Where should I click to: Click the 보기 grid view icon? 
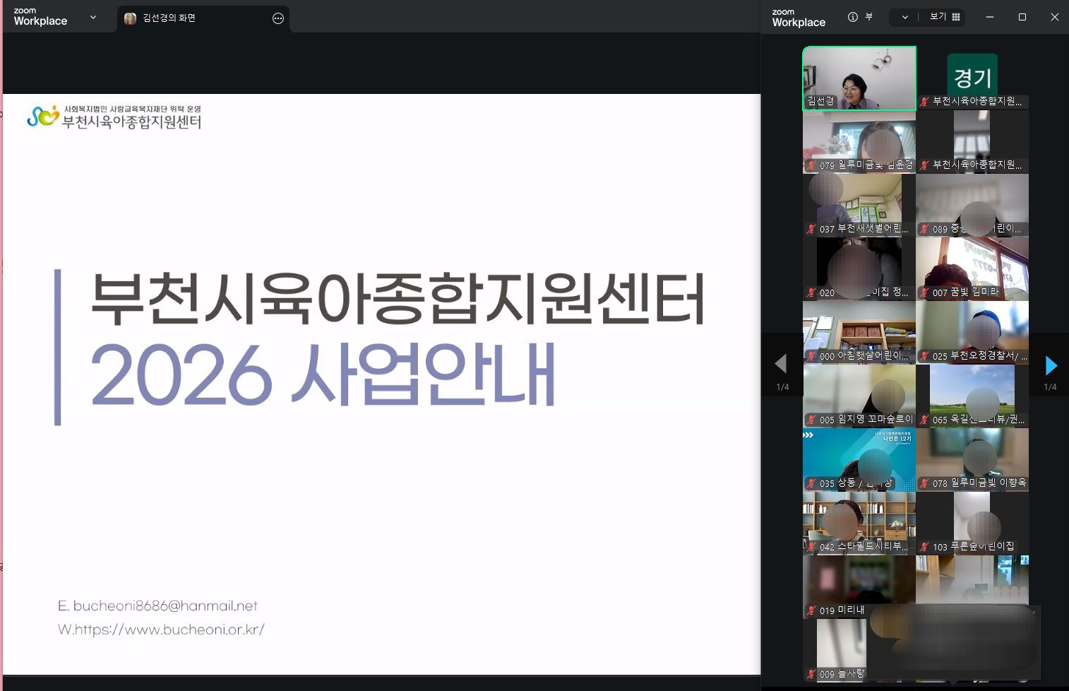point(956,17)
